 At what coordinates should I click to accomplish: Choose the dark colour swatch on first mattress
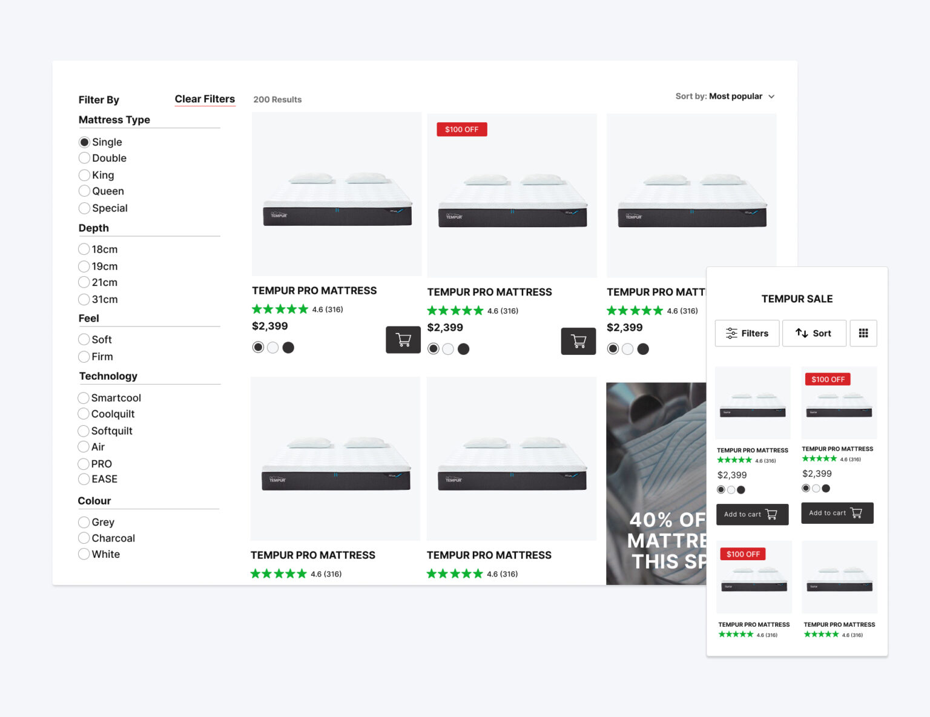(288, 348)
